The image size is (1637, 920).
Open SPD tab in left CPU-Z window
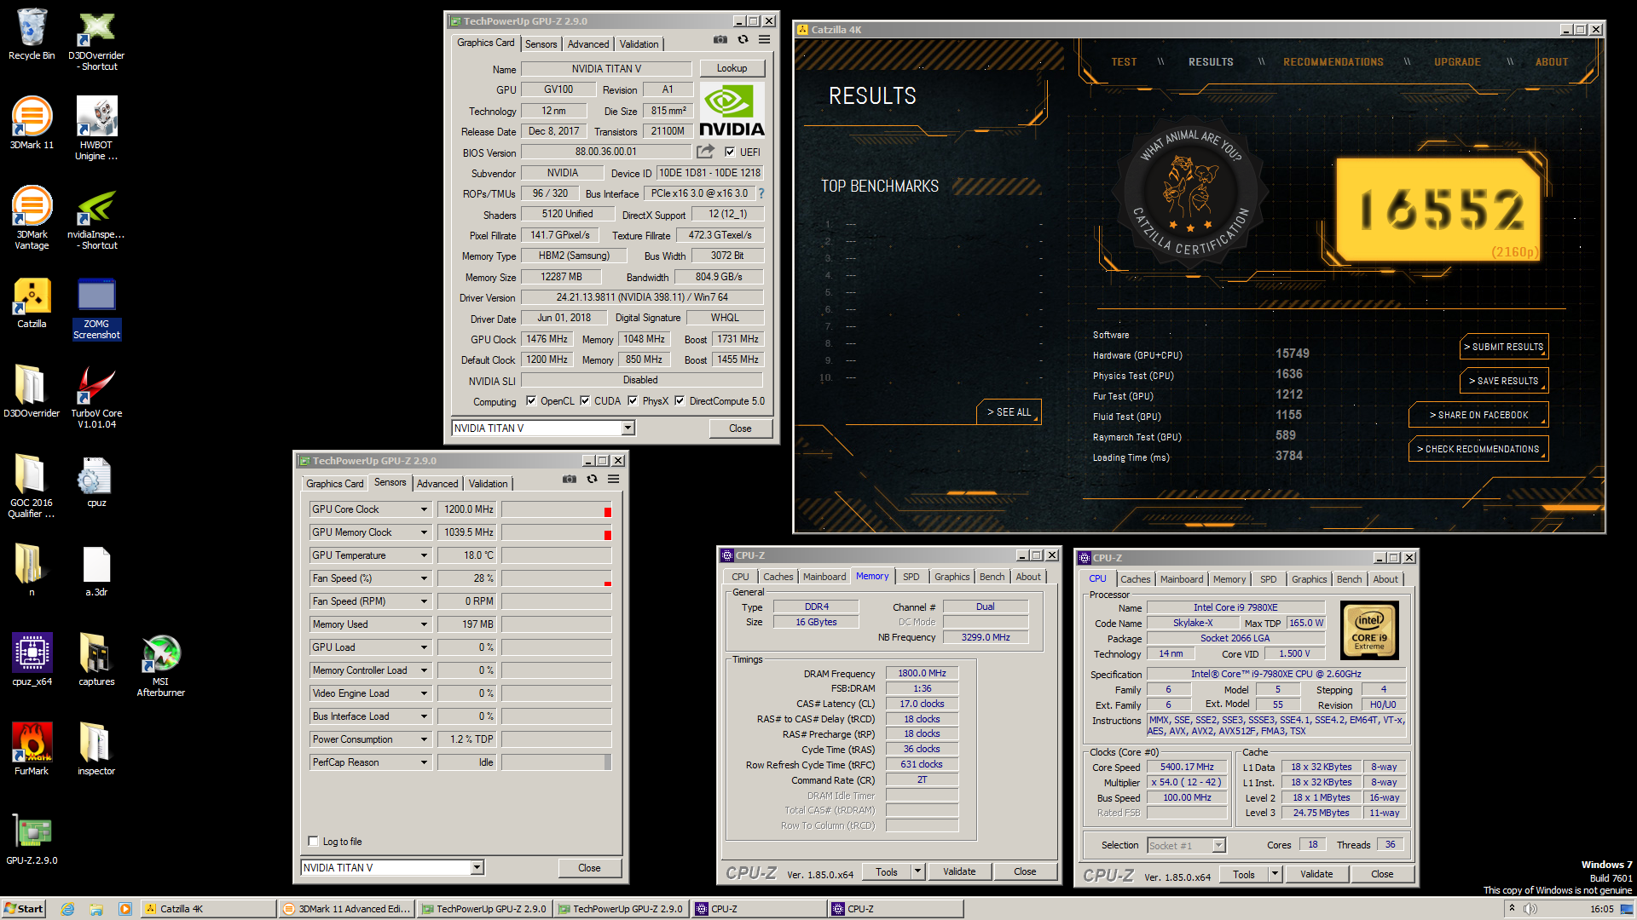[911, 577]
